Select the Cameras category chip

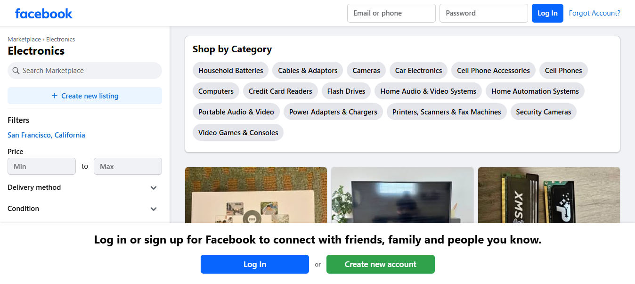[x=366, y=70]
